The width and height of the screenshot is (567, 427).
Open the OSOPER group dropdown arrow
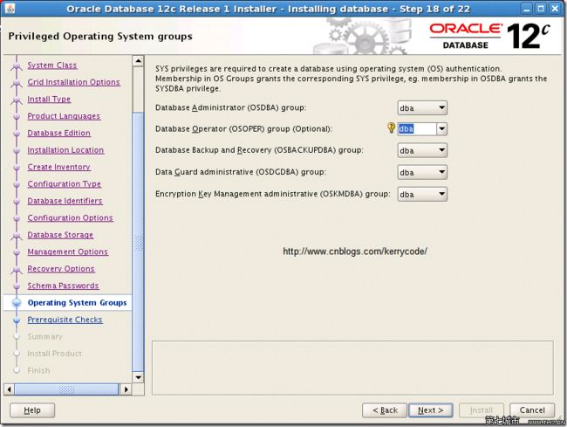(x=441, y=129)
